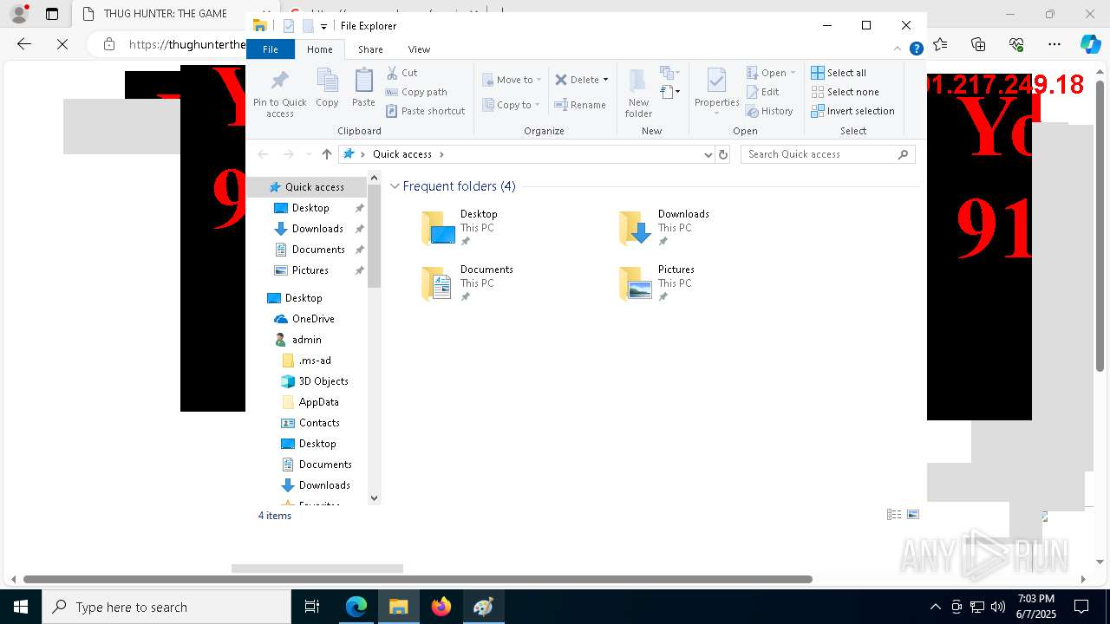Open Firefox from the taskbar
The image size is (1110, 624).
441,607
